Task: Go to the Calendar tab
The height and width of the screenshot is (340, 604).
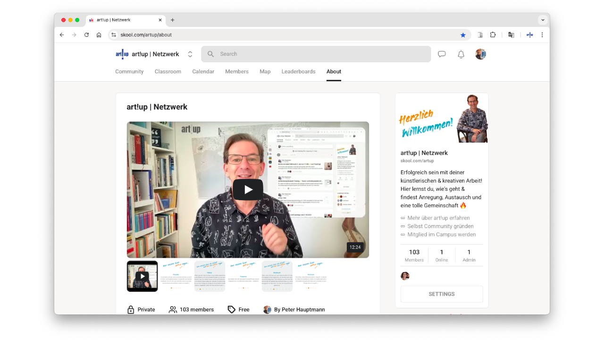Action: point(203,72)
